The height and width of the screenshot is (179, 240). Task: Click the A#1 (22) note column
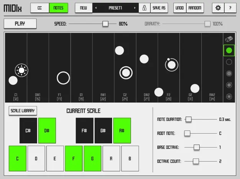point(103,68)
